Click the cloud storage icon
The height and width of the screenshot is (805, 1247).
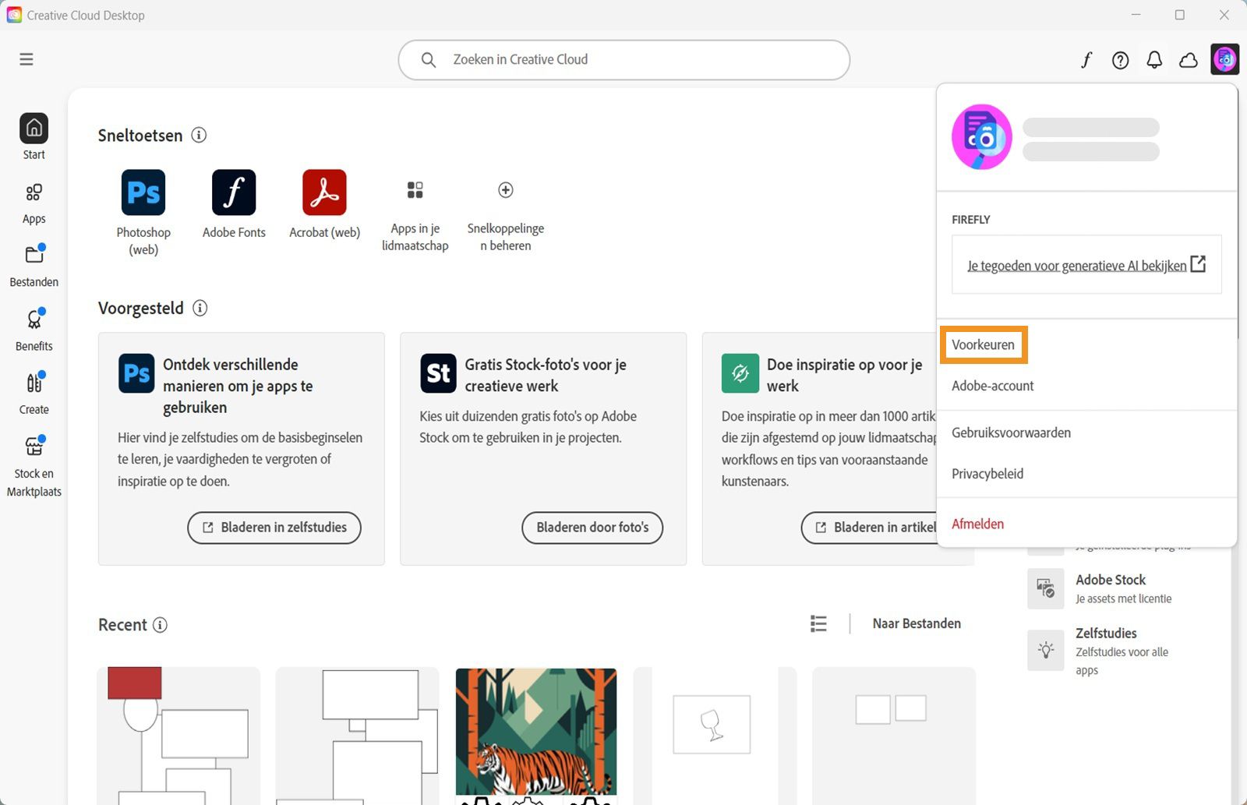point(1188,59)
